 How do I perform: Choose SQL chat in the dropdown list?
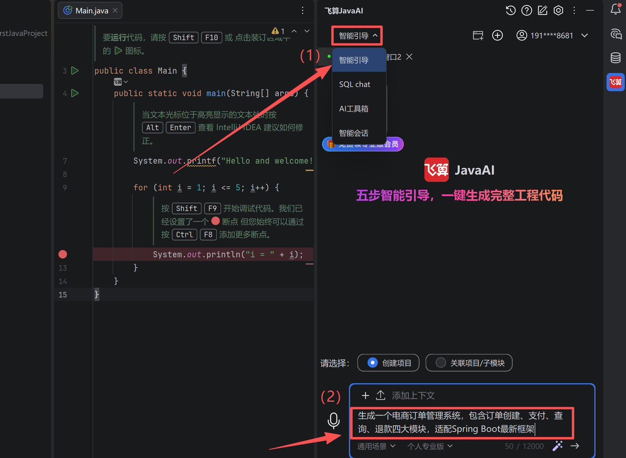click(359, 84)
